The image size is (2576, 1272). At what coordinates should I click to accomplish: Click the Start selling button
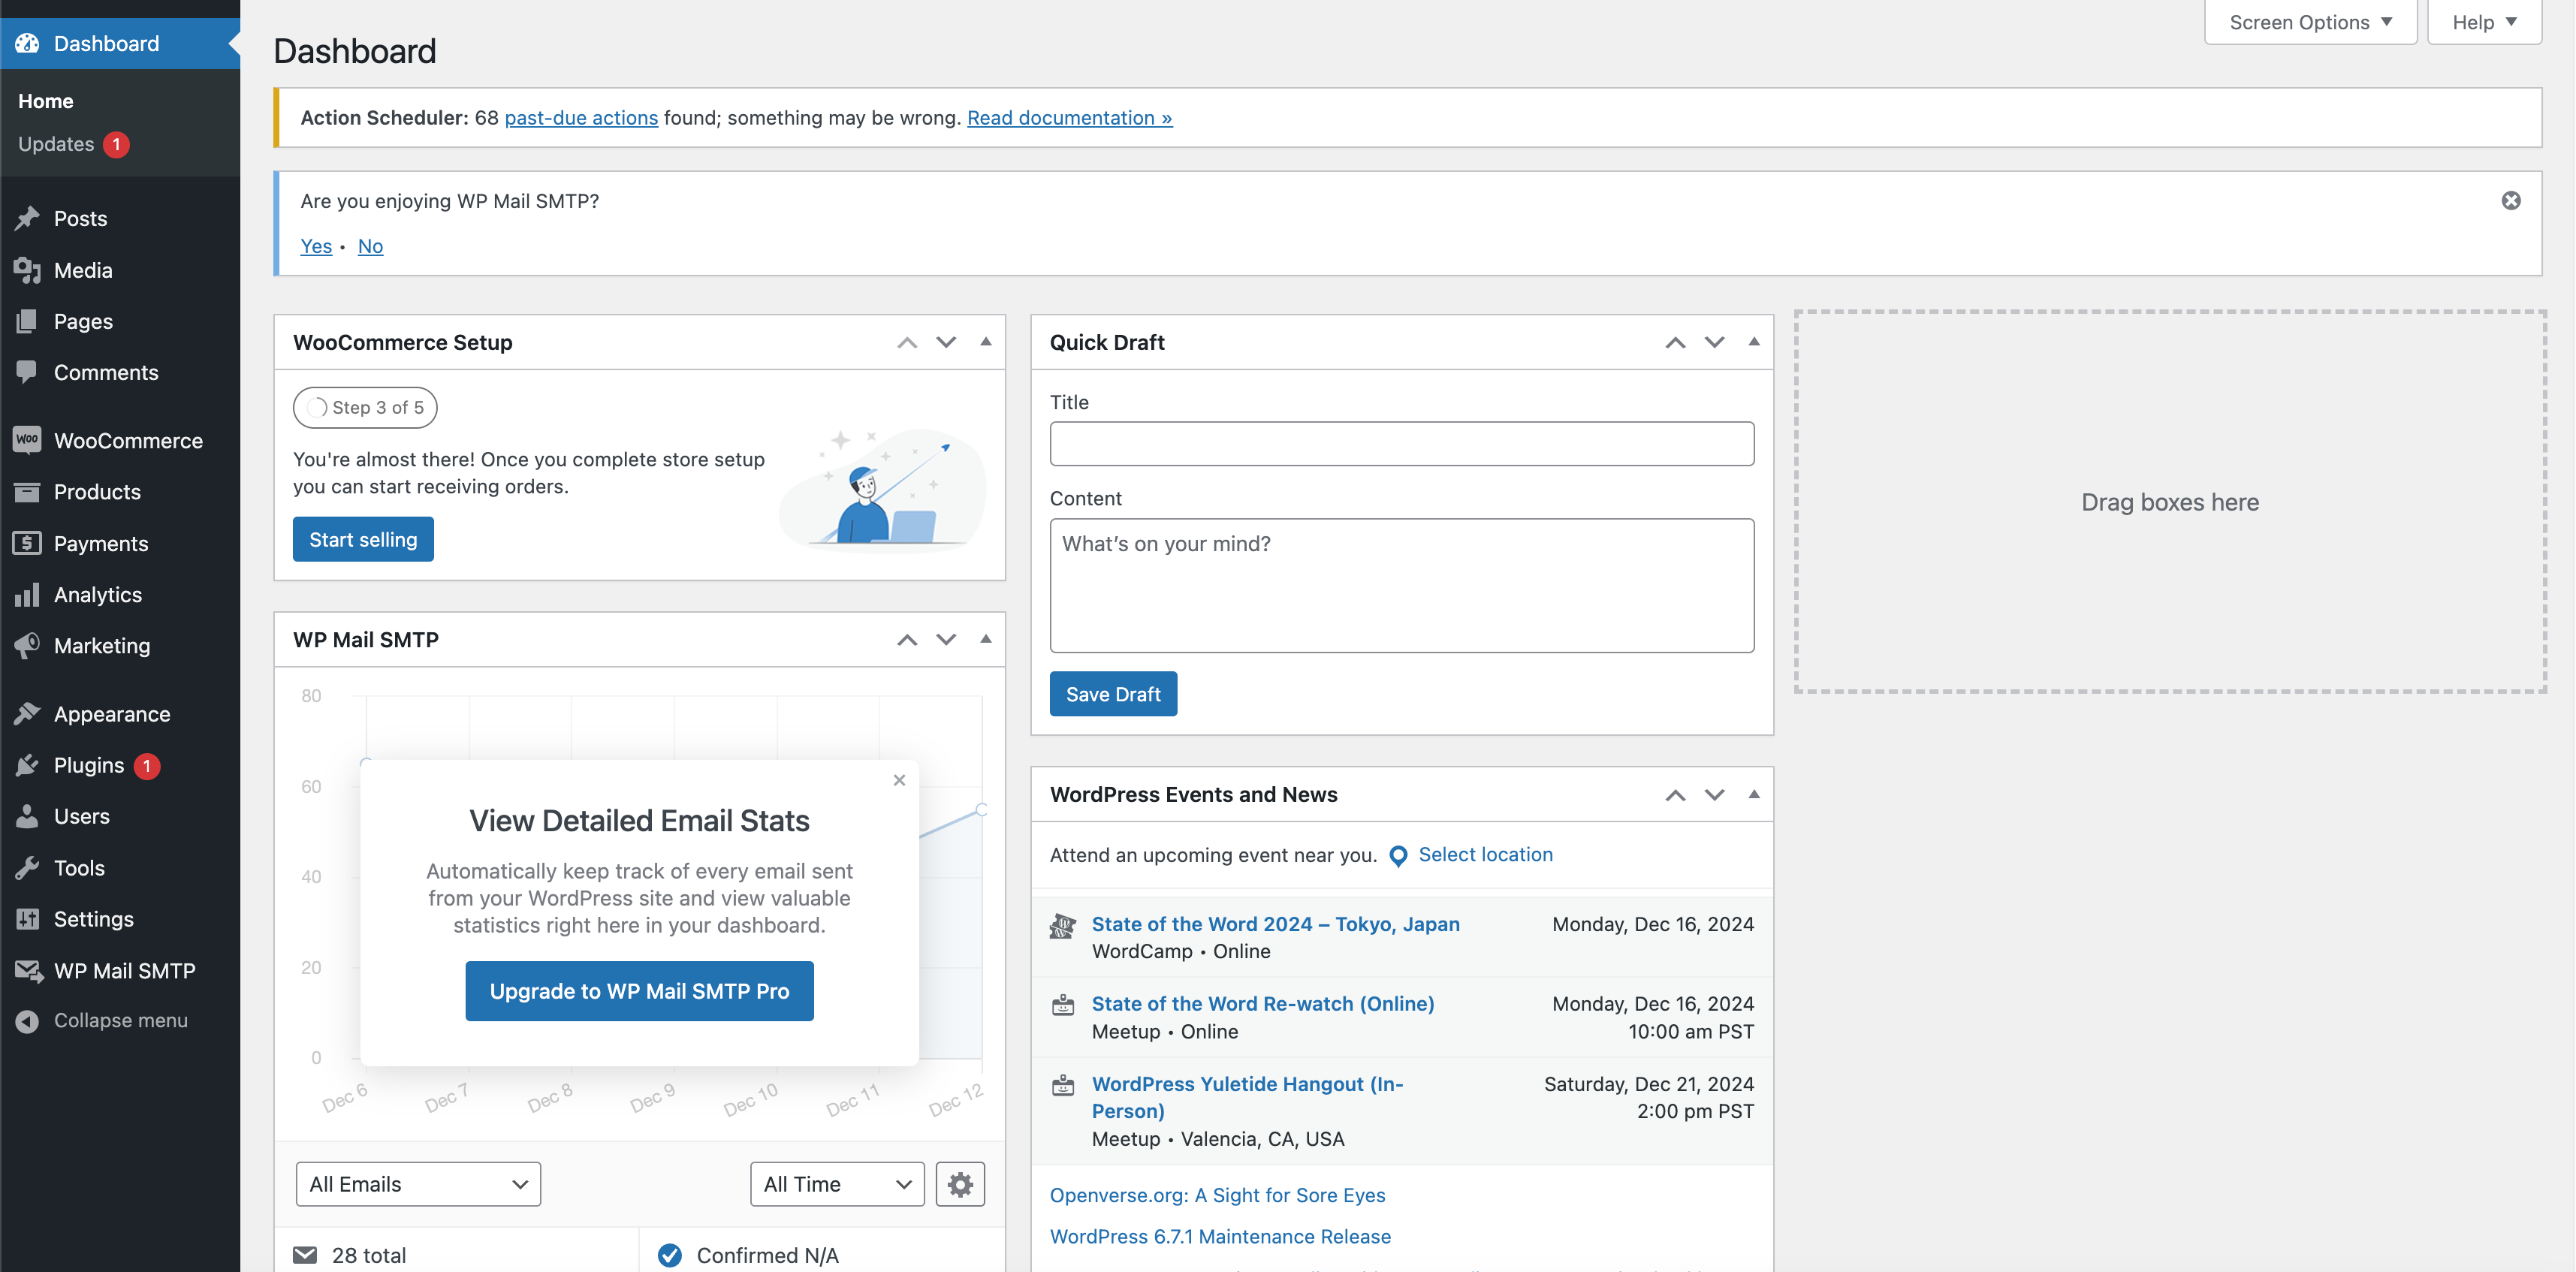(x=363, y=539)
